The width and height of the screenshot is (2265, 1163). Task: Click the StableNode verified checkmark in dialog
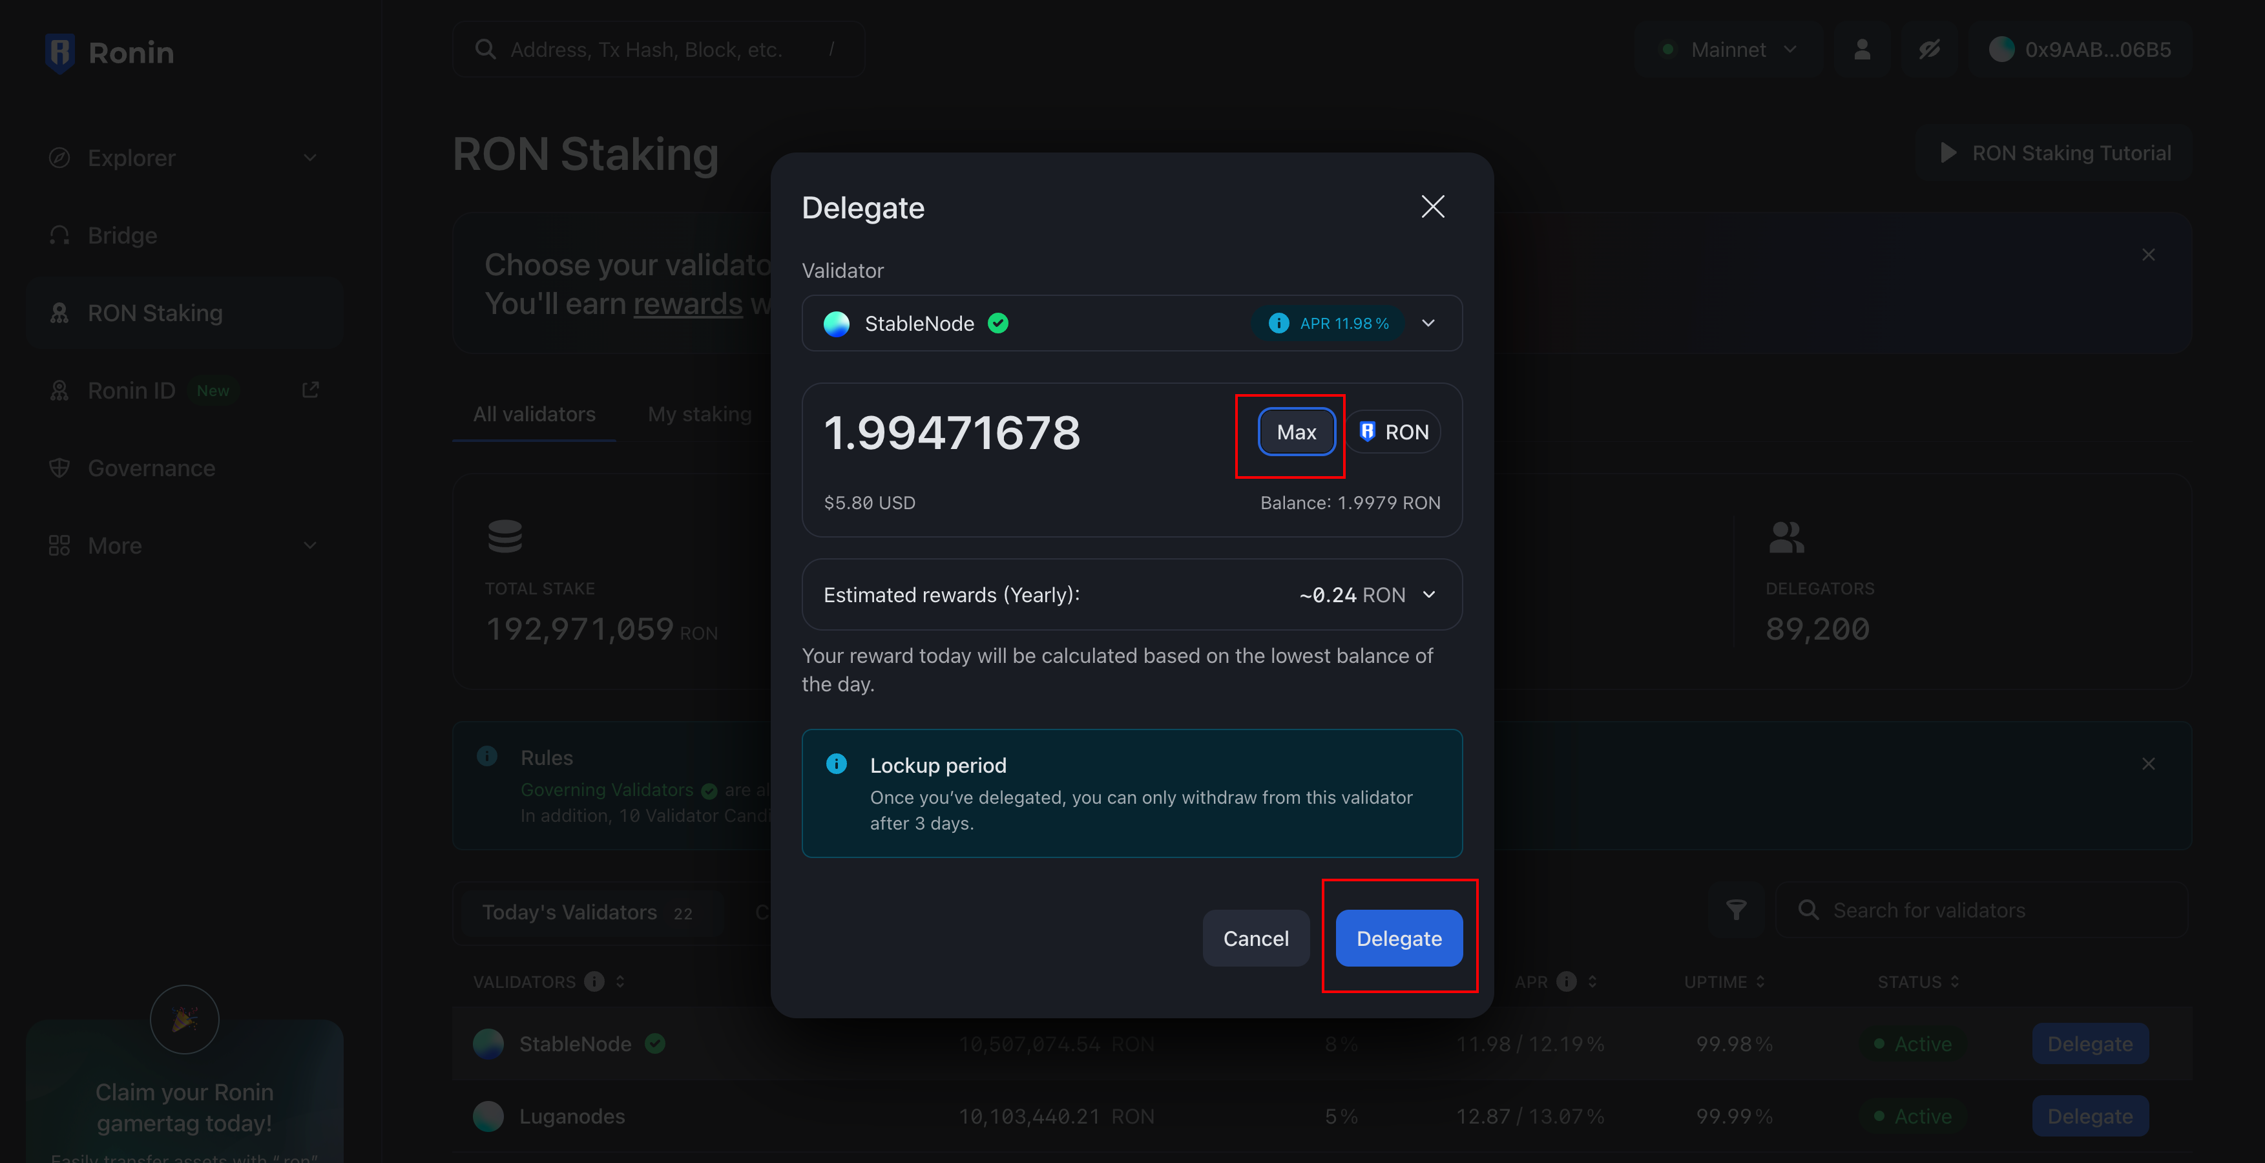998,324
